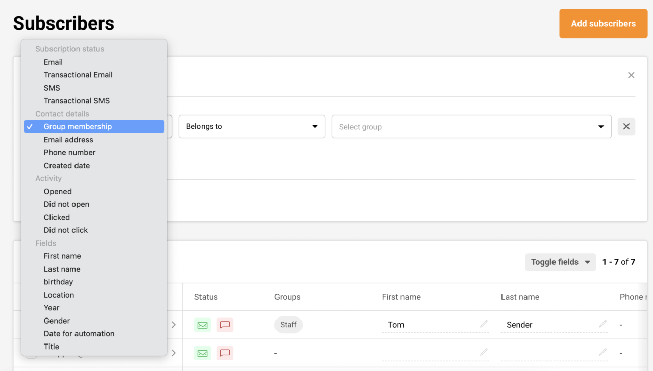Screen dimensions: 653x371
Task: Click the green email status icon in Tom's row
Action: (202, 325)
